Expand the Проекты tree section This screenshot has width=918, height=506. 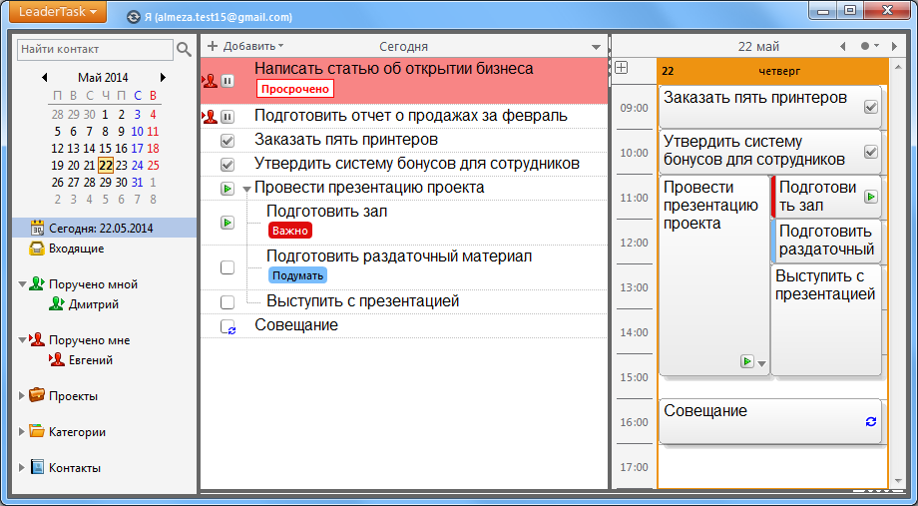(x=23, y=396)
